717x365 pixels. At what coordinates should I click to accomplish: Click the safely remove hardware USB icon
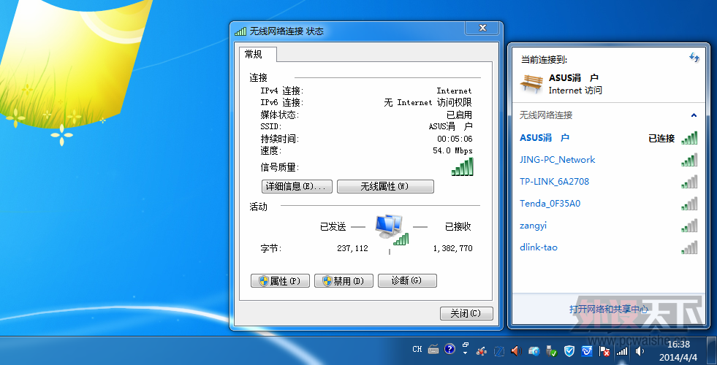click(552, 351)
